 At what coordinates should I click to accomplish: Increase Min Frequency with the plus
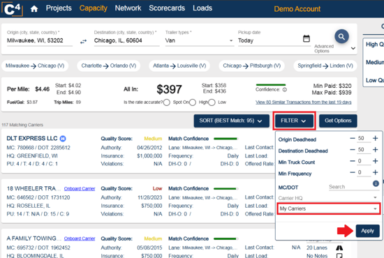375,172
